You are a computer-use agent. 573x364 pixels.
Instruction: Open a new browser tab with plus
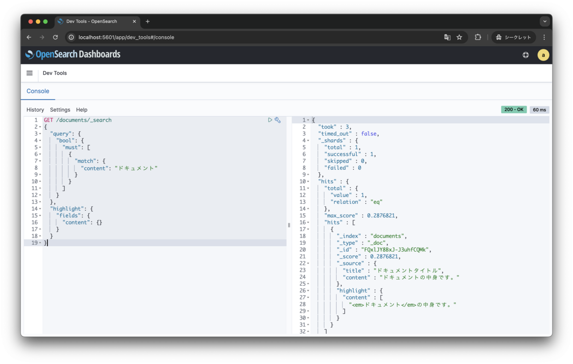(x=148, y=21)
